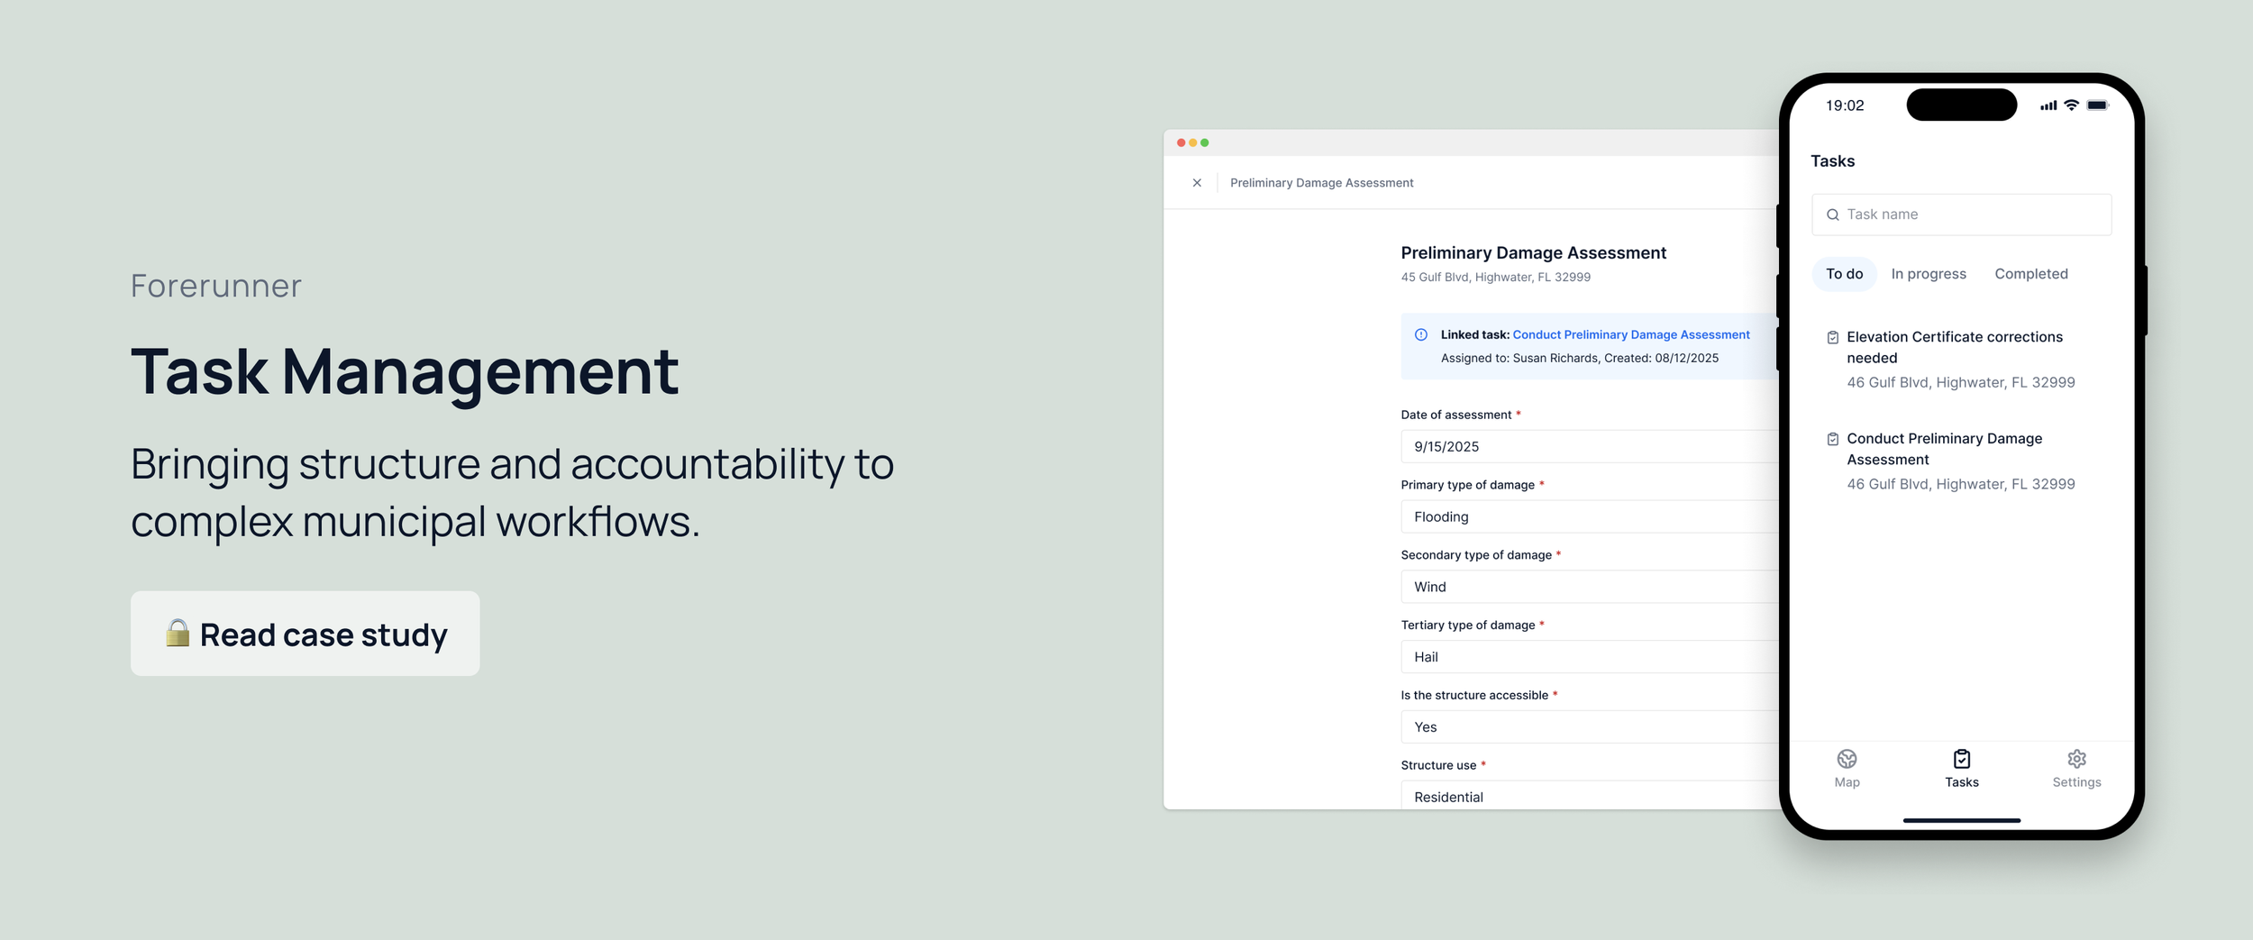Click the phone cellular signal icon
Image resolution: width=2253 pixels, height=940 pixels.
(2048, 105)
